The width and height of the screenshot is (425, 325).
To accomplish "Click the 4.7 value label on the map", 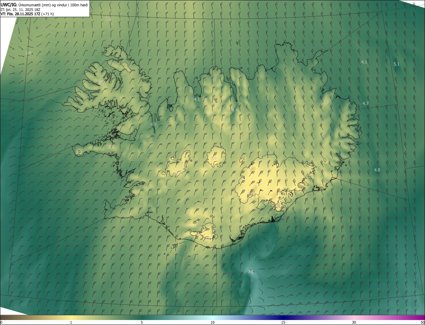I will (366, 103).
